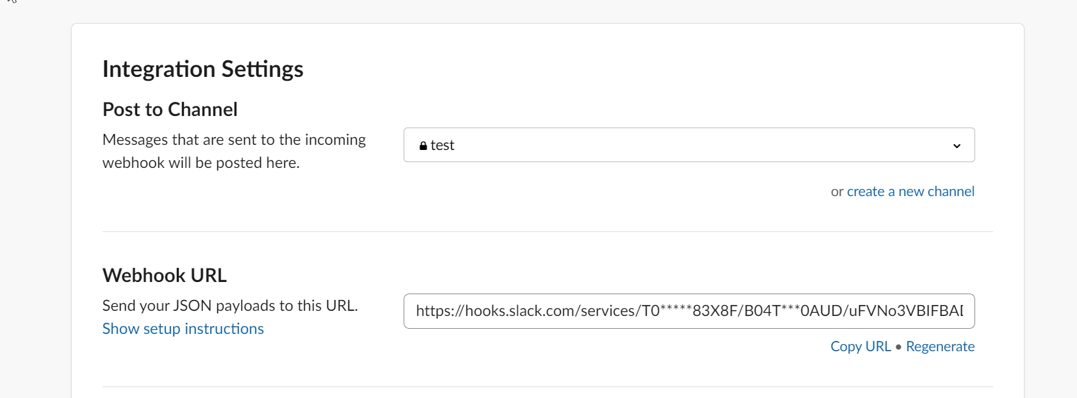Click the "test" channel name text
1077x398 pixels.
point(443,145)
